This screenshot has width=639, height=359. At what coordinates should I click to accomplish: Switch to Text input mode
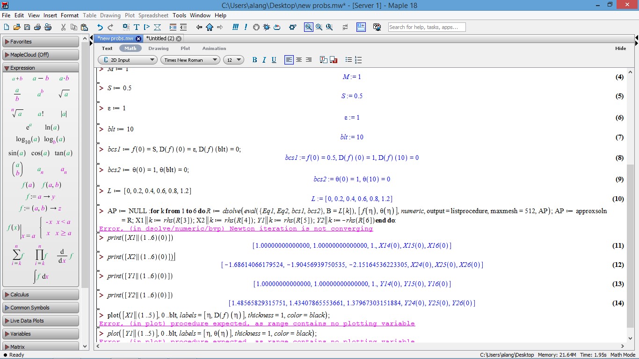pos(107,48)
